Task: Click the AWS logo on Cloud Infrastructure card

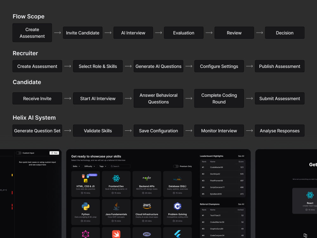Action: tap(147, 206)
